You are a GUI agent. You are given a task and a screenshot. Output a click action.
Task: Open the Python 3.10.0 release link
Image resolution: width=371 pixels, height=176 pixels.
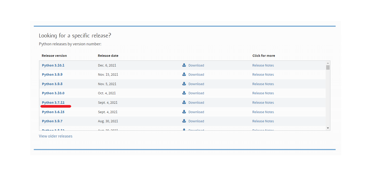(x=53, y=93)
